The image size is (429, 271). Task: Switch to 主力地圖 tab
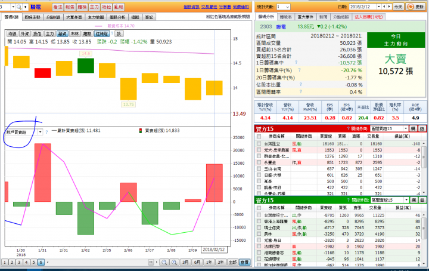(96, 17)
